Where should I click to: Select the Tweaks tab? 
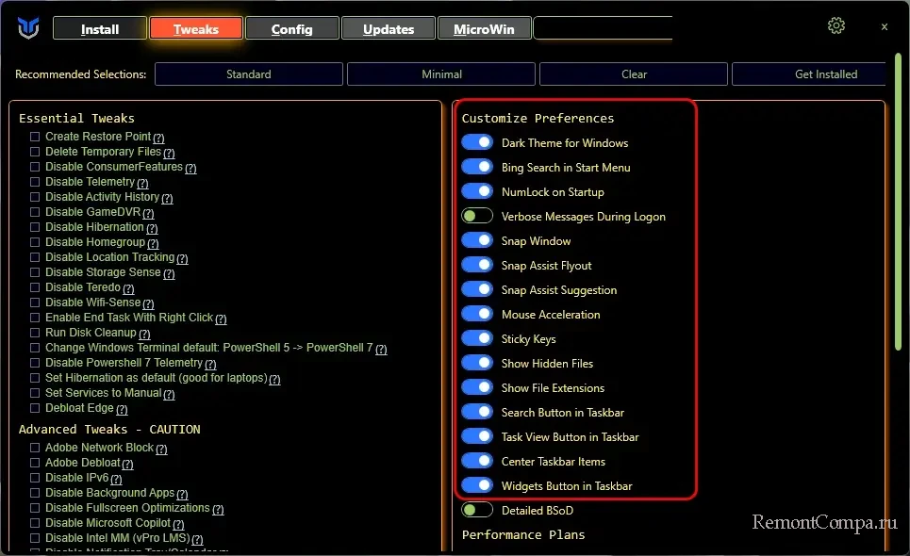coord(196,29)
